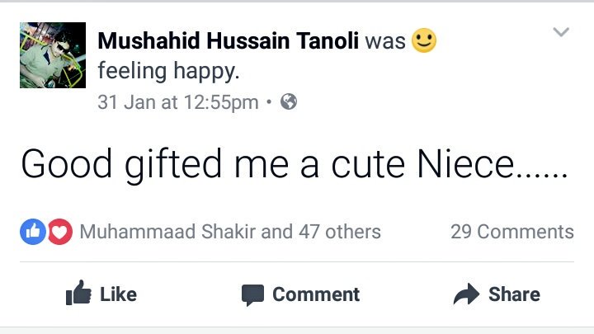Click the smiley feeling emoji
Screen dimensions: 594x334
tap(423, 40)
